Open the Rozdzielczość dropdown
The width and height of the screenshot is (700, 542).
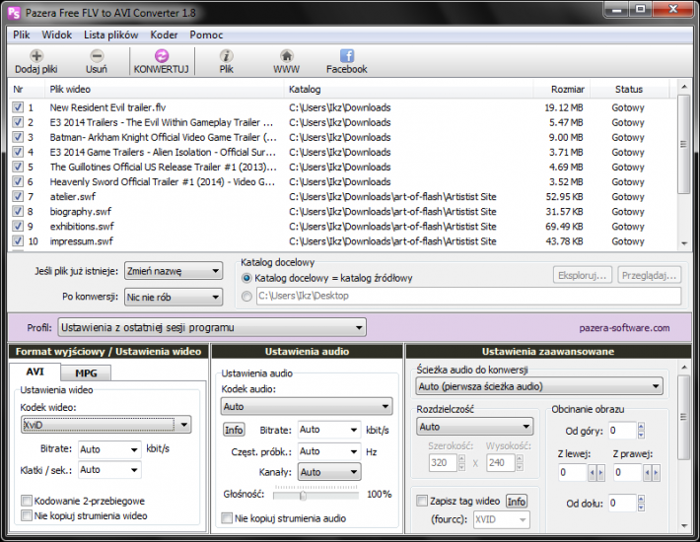(475, 427)
